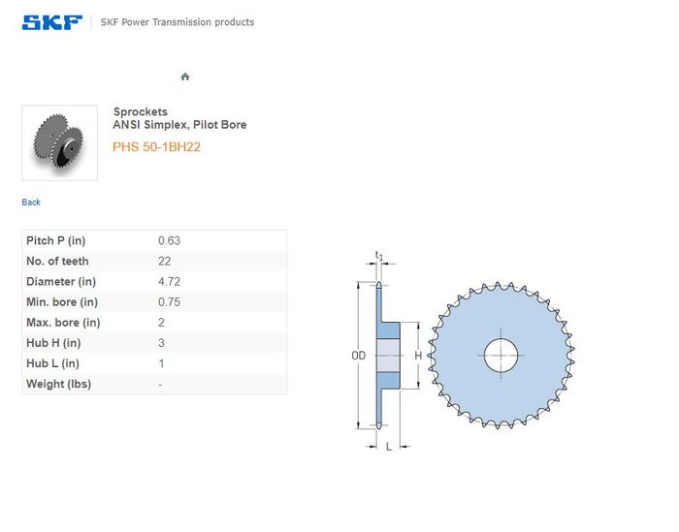
Task: Select the ANSI Simplex, Pilot Bore subtitle
Action: pos(179,125)
